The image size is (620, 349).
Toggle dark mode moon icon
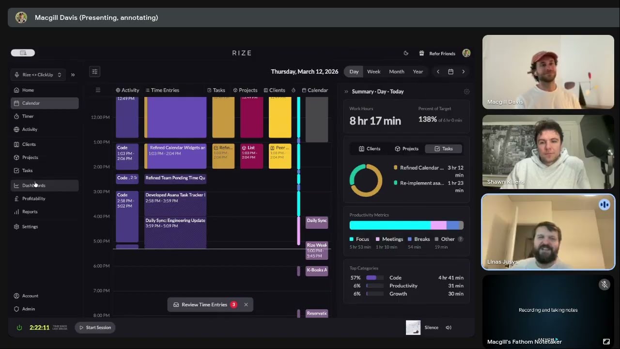(x=406, y=53)
